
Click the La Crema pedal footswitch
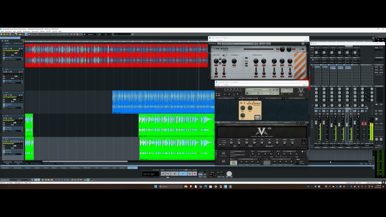(x=257, y=118)
